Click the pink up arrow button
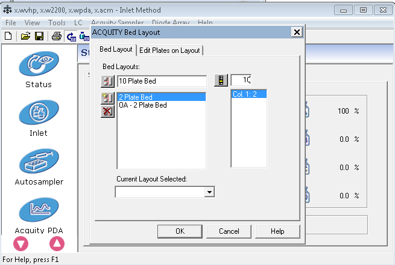This screenshot has width=395, height=265. [57, 244]
